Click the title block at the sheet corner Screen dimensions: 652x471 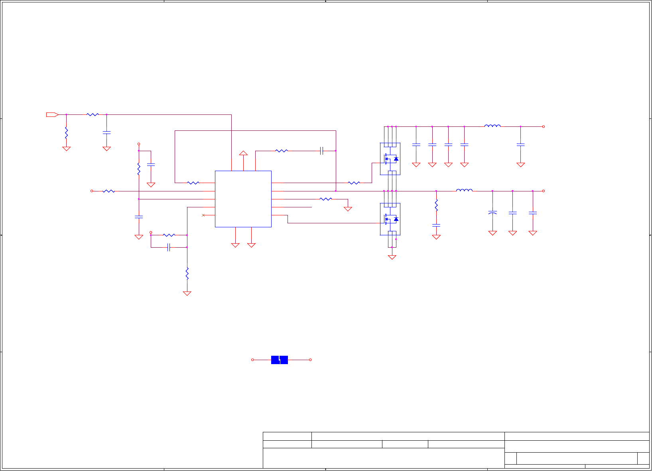[456, 450]
